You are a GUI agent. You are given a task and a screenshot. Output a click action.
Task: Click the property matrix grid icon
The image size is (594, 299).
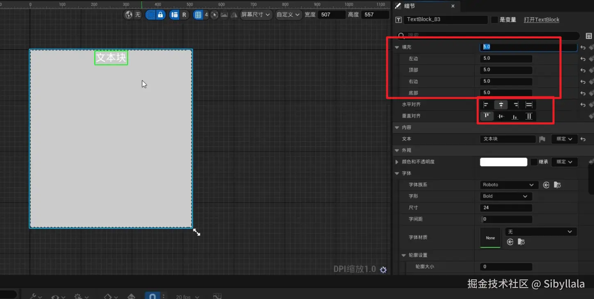coord(589,36)
